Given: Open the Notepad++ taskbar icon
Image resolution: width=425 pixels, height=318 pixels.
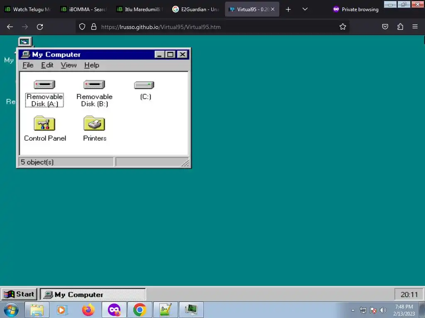Looking at the screenshot, I should [165, 310].
